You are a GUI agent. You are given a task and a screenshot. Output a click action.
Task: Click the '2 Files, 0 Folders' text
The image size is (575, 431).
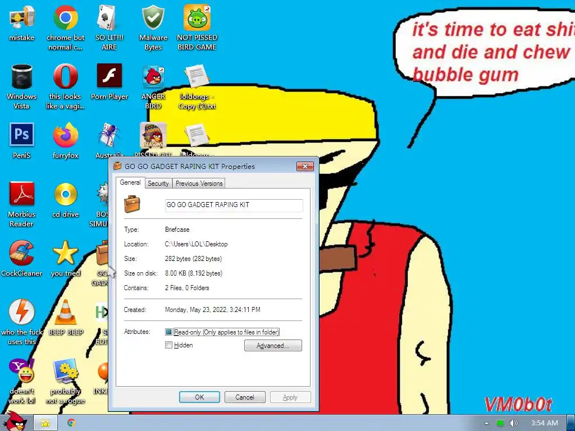click(x=187, y=288)
